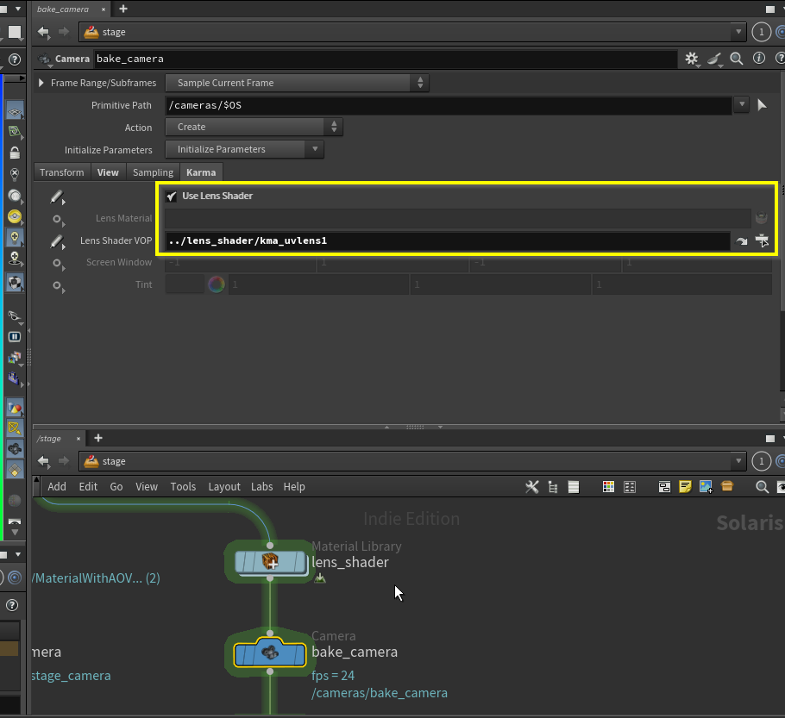Open the color palette grid icon
Viewport: 785px width, 718px height.
pos(608,487)
